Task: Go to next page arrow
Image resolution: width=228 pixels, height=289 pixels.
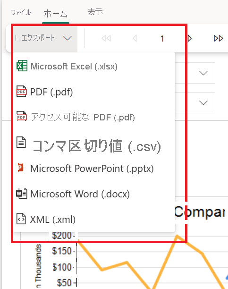Action: [x=190, y=39]
